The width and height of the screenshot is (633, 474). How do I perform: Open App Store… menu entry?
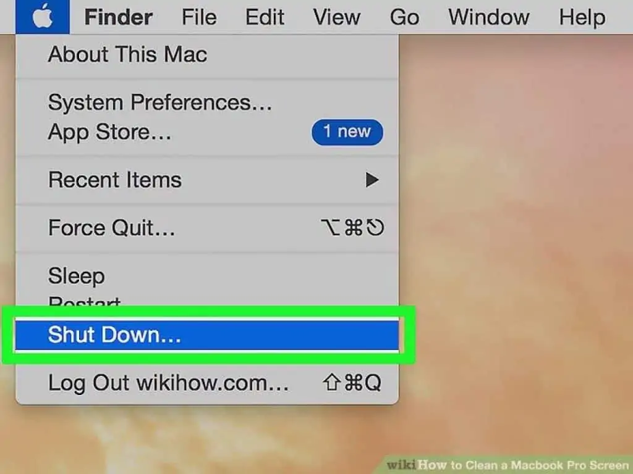pos(207,132)
